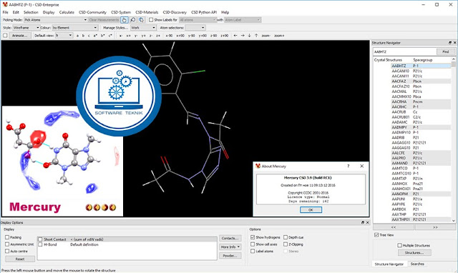Open the Calculate menu
The width and height of the screenshot is (458, 273).
point(67,12)
